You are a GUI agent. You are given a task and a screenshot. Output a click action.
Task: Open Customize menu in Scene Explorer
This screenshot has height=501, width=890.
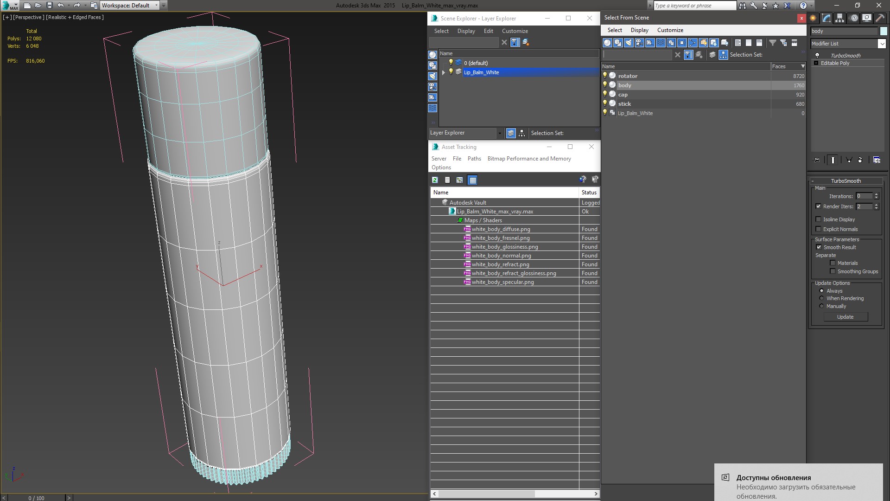click(x=515, y=31)
